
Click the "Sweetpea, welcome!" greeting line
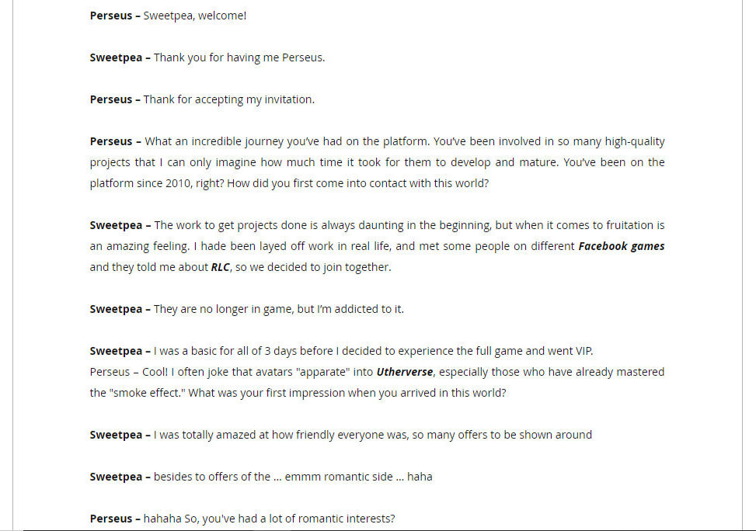194,16
